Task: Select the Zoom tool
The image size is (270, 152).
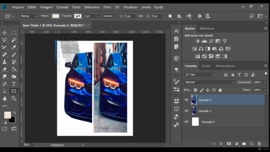Action: click(14, 98)
